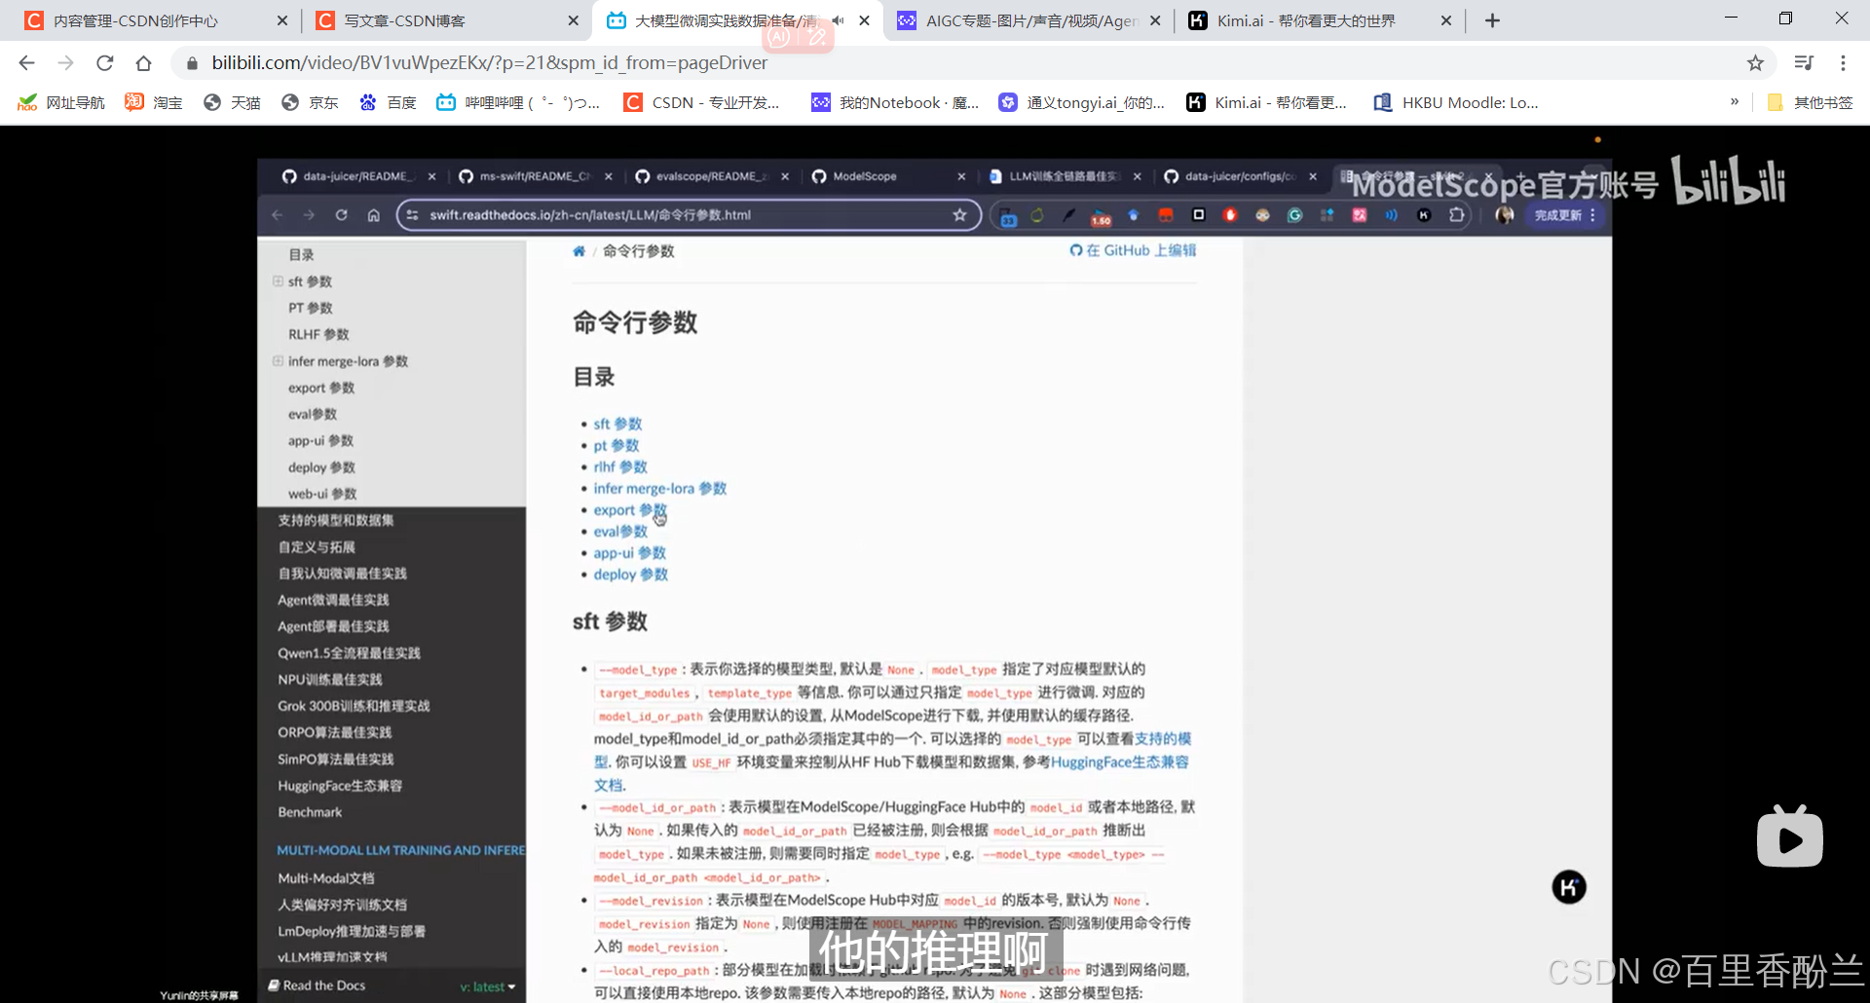This screenshot has height=1003, width=1870.
Task: Open the HuggingFace生态兼容文档 inline link
Action: [1119, 762]
